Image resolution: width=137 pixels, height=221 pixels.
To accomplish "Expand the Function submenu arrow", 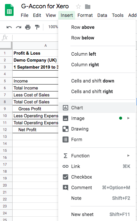I will click(x=128, y=156).
